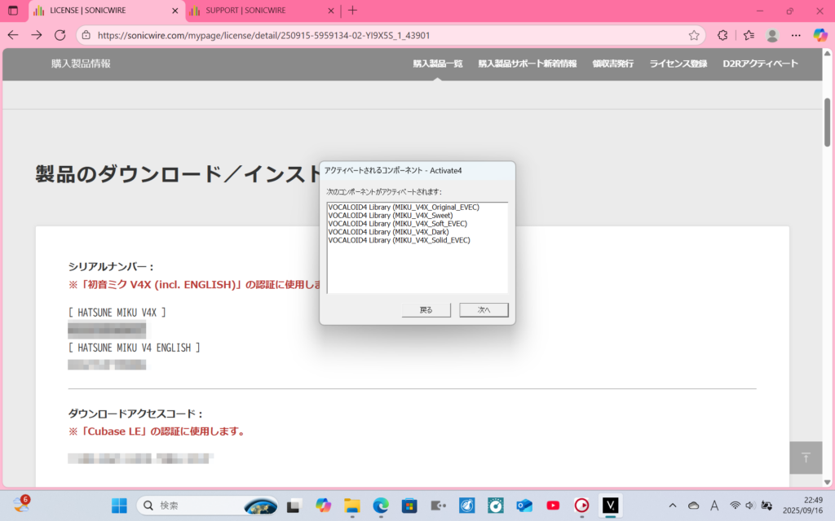Viewport: 835px width, 521px height.
Task: Open Copilot icon in Edge toolbar
Action: click(820, 35)
